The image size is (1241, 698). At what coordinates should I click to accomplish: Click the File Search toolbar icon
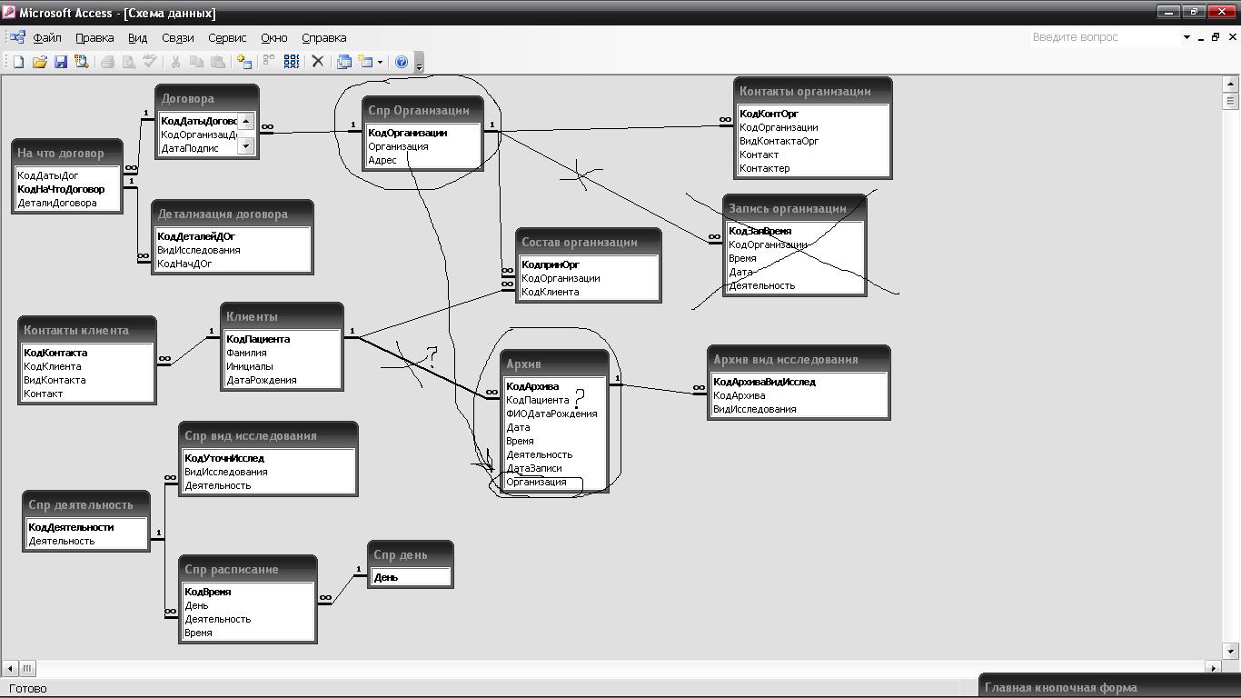[x=82, y=62]
